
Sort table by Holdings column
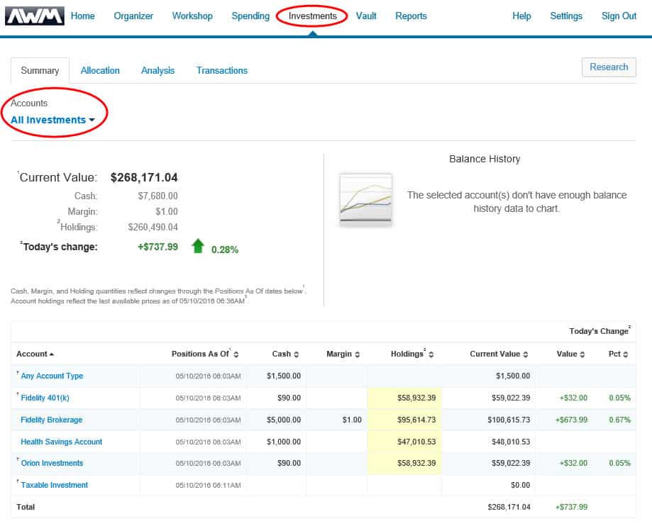(x=412, y=354)
